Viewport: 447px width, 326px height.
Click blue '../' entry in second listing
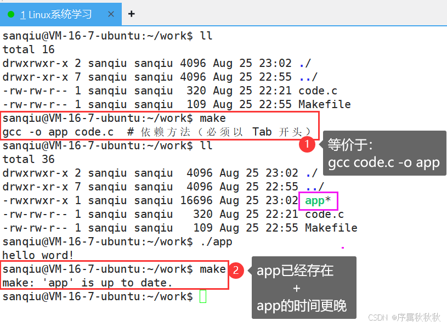pyautogui.click(x=315, y=187)
